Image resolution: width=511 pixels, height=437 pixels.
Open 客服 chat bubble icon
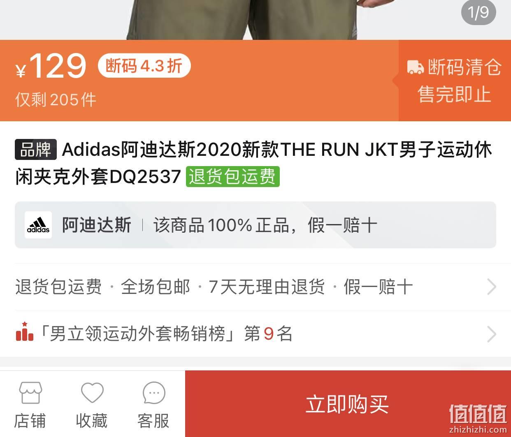coord(153,393)
